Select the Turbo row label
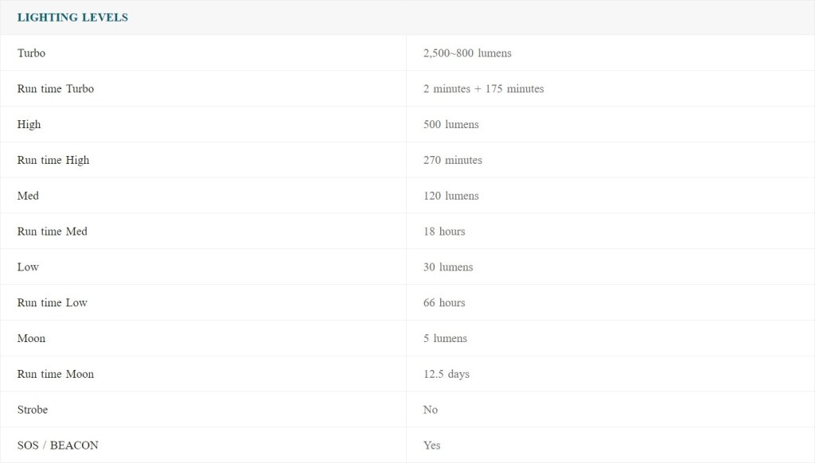The image size is (815, 463). [32, 53]
